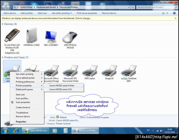The width and height of the screenshot is (179, 140).
Task: Dismiss the yellow information bar with X
Action: tap(175, 18)
